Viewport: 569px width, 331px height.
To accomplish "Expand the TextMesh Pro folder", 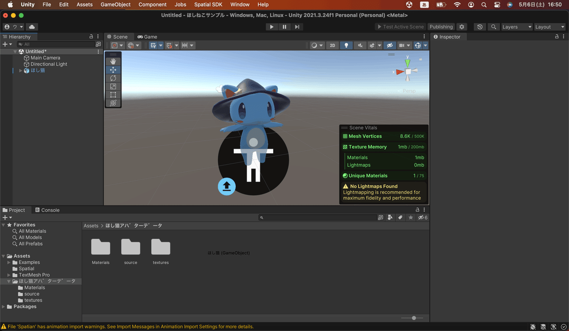I will (x=9, y=275).
